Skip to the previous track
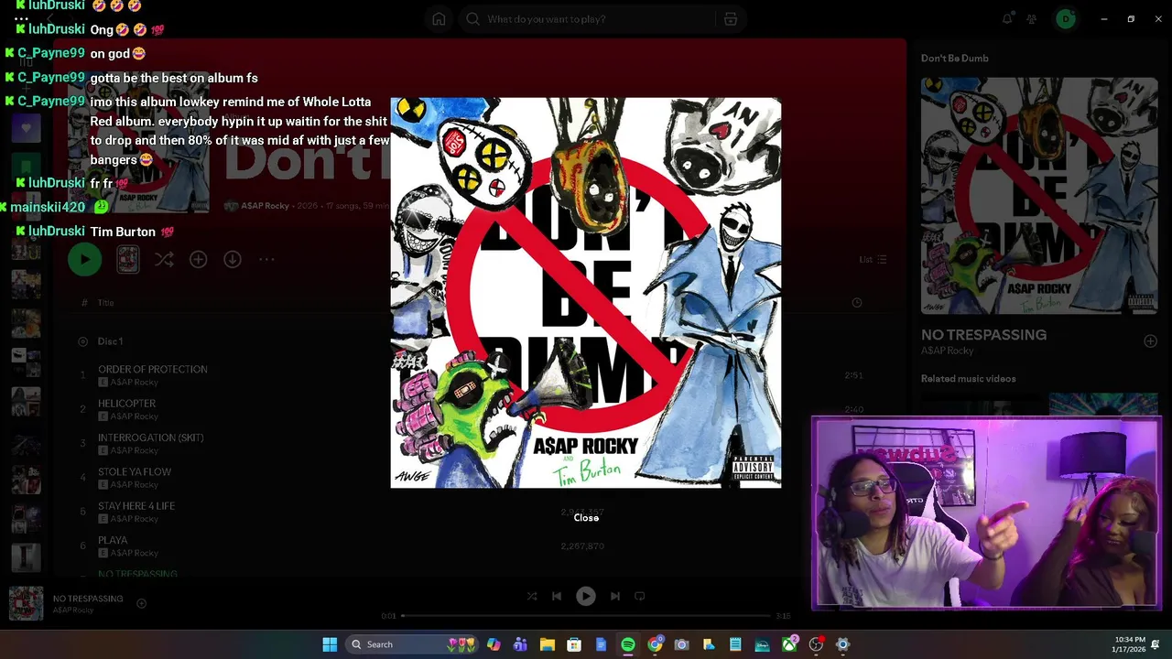This screenshot has height=659, width=1172. click(557, 596)
